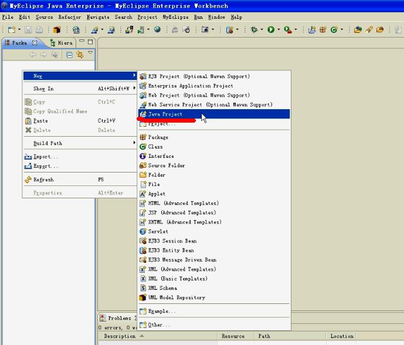Screen dimensions: 404x345
Task: Select HTML (Advanced Templates)
Action: point(214,203)
